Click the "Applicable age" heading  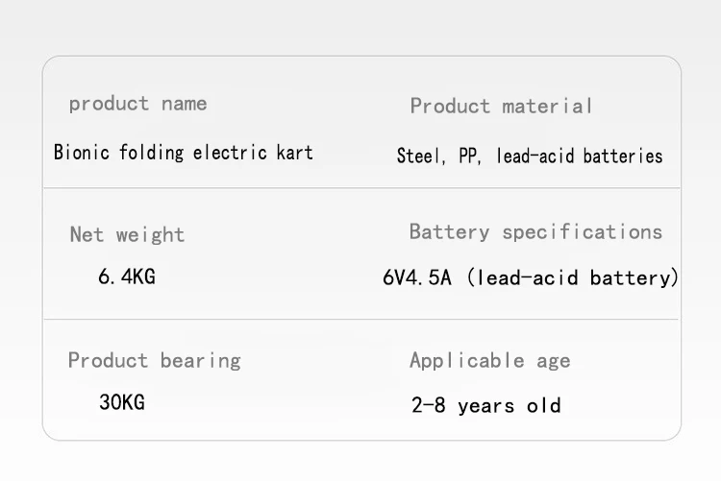tap(489, 361)
